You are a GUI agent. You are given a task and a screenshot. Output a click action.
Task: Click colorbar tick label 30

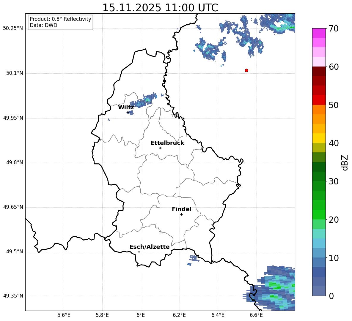[x=334, y=181]
